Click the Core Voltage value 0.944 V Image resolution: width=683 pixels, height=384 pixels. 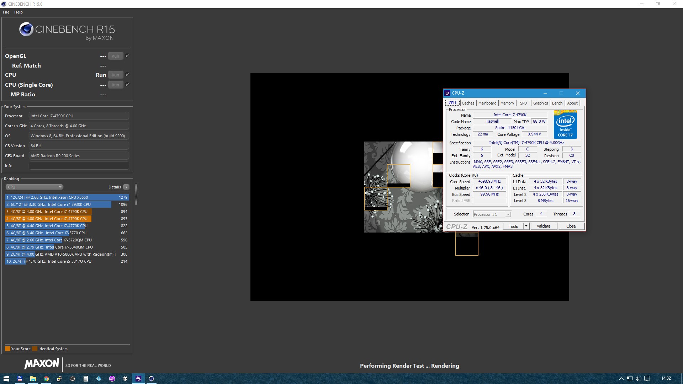pos(534,134)
